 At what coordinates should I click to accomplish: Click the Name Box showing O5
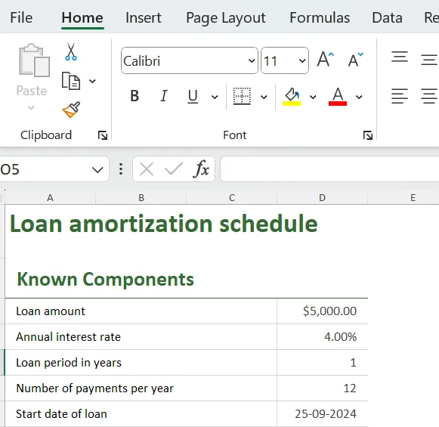point(45,169)
